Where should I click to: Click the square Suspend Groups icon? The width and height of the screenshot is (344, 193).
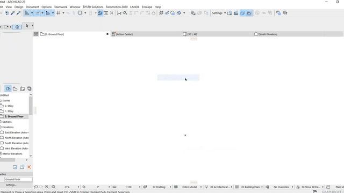click(80, 13)
